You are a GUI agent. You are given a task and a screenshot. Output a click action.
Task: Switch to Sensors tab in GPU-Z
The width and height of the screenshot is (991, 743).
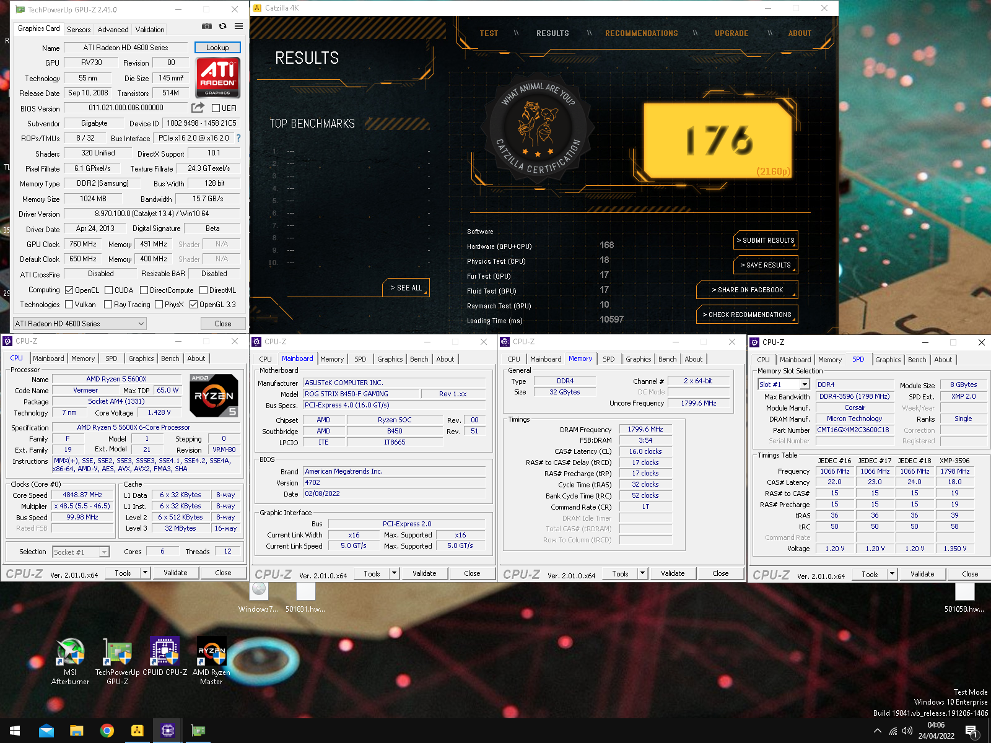tap(79, 29)
